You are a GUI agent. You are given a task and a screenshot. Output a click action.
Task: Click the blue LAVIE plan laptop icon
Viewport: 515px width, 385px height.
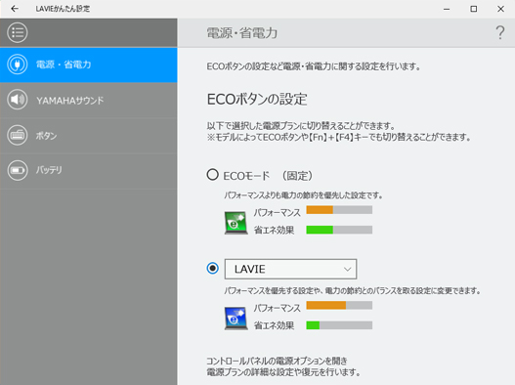[x=236, y=318]
